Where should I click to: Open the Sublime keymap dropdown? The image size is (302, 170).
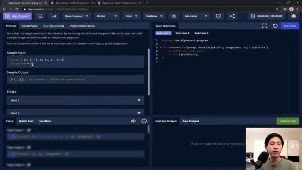tap(154, 16)
